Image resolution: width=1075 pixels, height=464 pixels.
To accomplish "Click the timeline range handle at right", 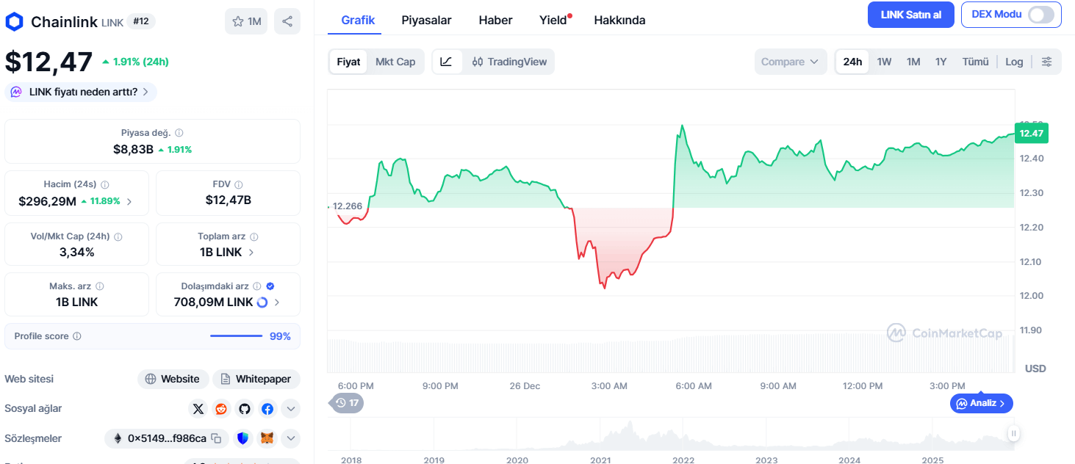I will pos(1014,433).
